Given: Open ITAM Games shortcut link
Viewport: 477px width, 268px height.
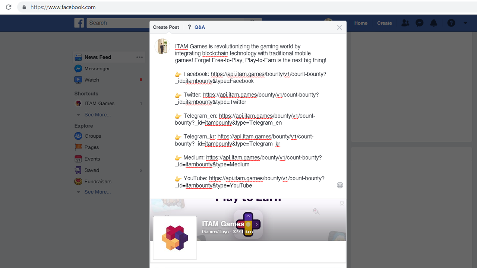Looking at the screenshot, I should coord(99,103).
